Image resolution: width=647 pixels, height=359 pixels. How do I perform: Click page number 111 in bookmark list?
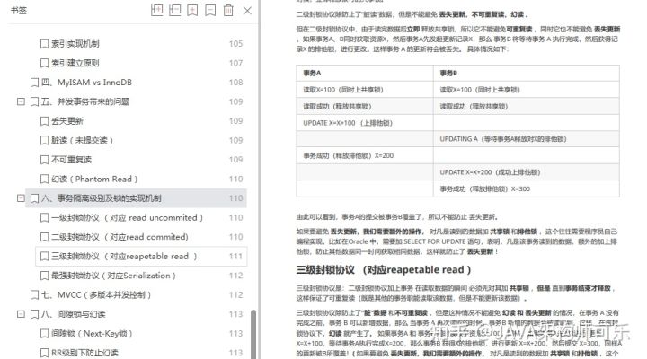(236, 257)
